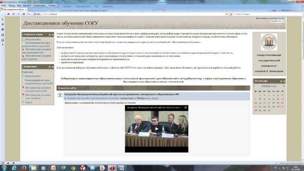Collapse the Календарь block
The image size is (304, 171).
coord(281,81)
